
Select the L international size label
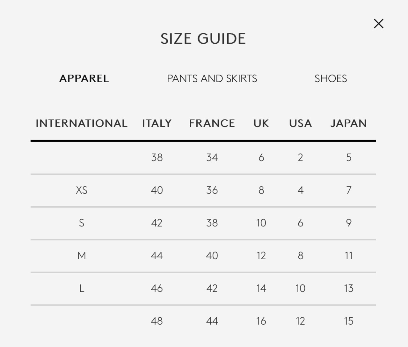[82, 288]
